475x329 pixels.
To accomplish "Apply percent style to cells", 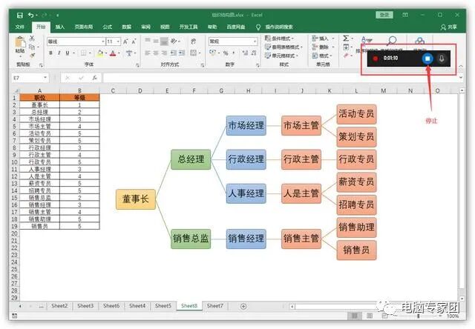I will pos(226,53).
